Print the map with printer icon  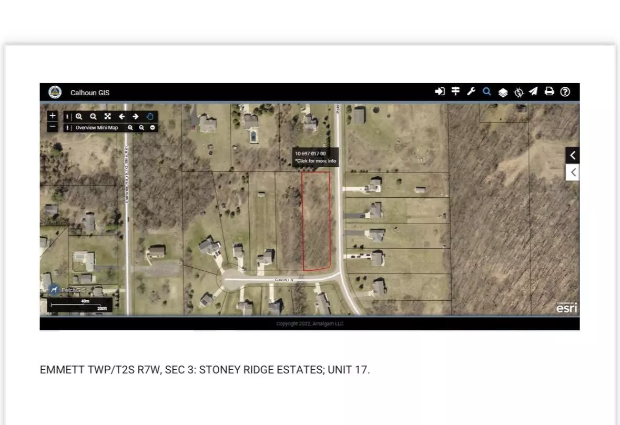point(549,92)
